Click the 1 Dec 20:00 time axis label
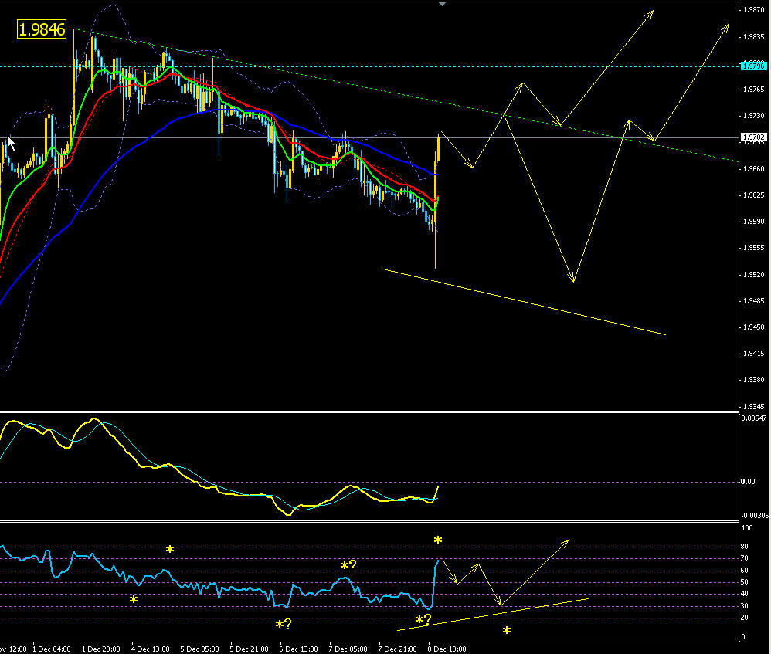The height and width of the screenshot is (654, 771). pyautogui.click(x=100, y=649)
